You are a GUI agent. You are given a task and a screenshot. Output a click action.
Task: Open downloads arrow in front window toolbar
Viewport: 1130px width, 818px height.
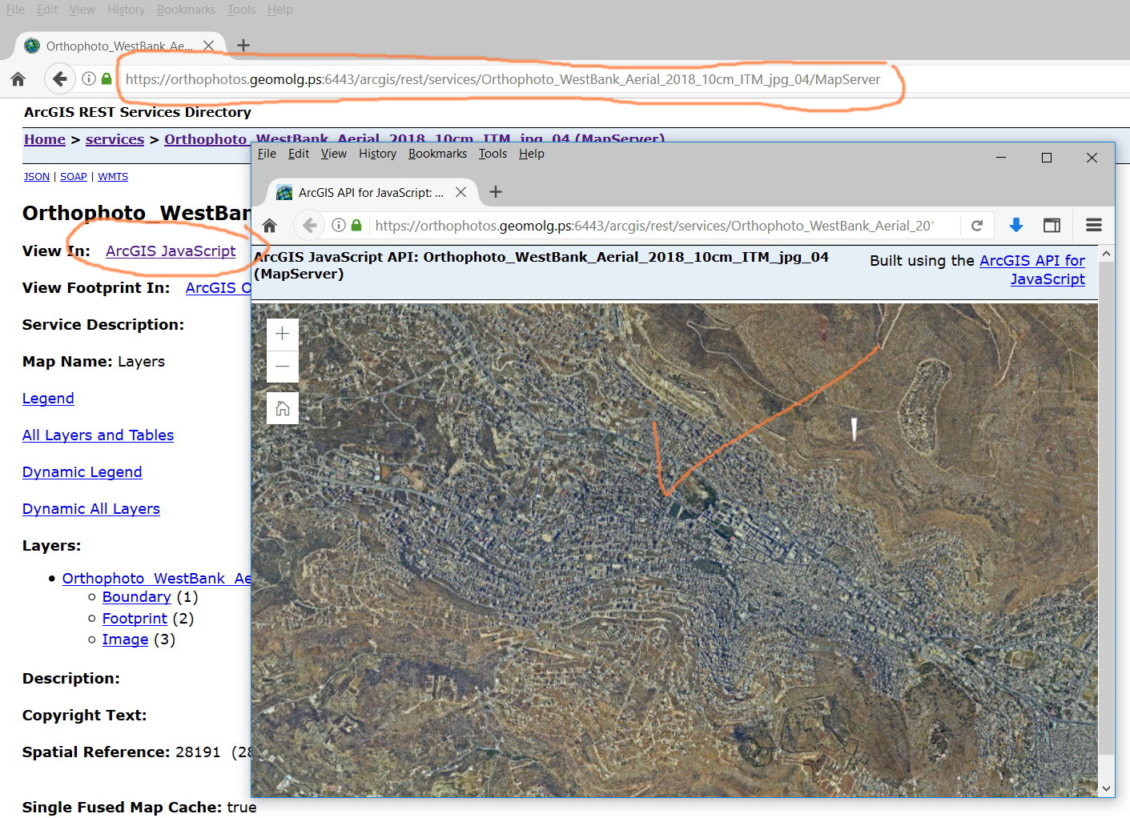coord(1015,226)
